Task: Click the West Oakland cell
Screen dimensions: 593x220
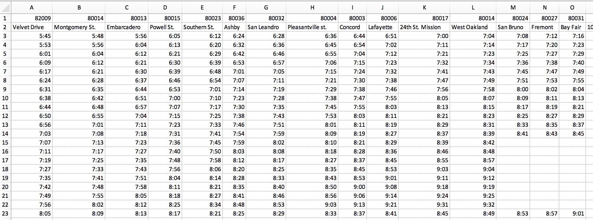Action: (473, 27)
